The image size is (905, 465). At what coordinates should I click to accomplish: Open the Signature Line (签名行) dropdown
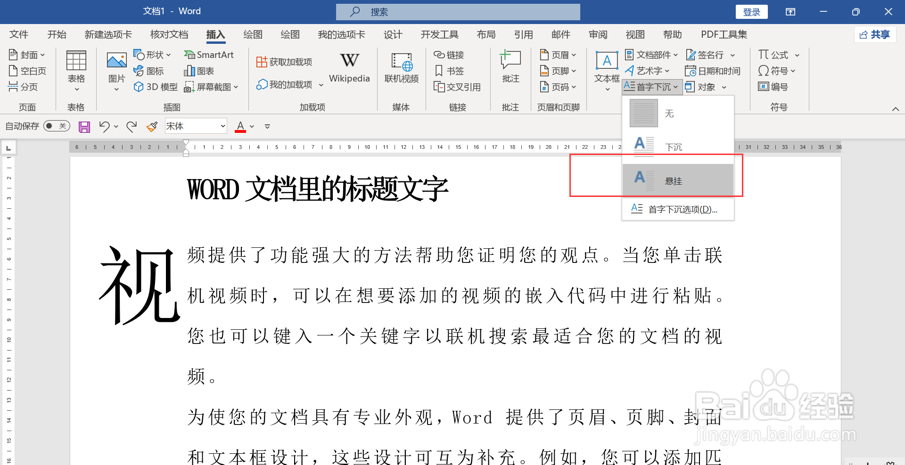pos(710,55)
